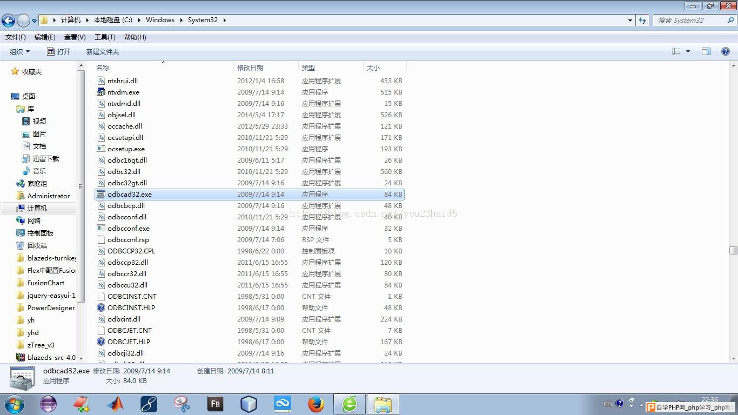This screenshot has height=415, width=738.
Task: Click the file list vertical scrollbar thumb
Action: 733,250
